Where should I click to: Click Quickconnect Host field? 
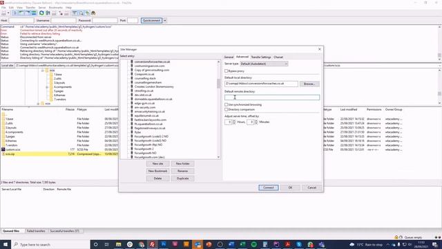click(x=21, y=20)
